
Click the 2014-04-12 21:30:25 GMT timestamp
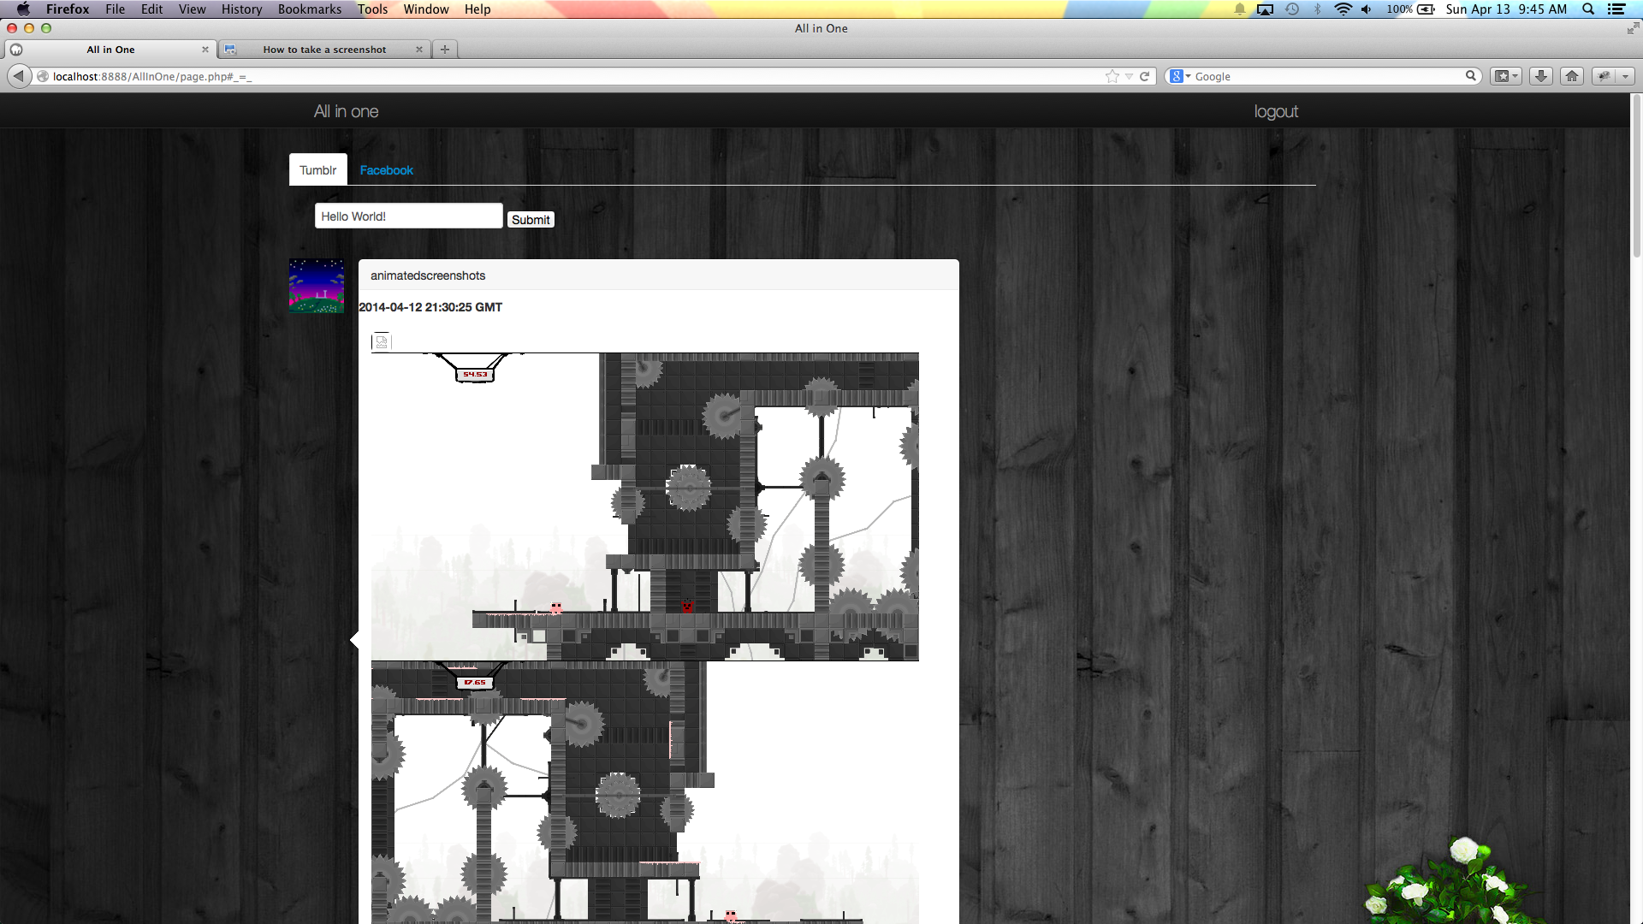(x=430, y=307)
